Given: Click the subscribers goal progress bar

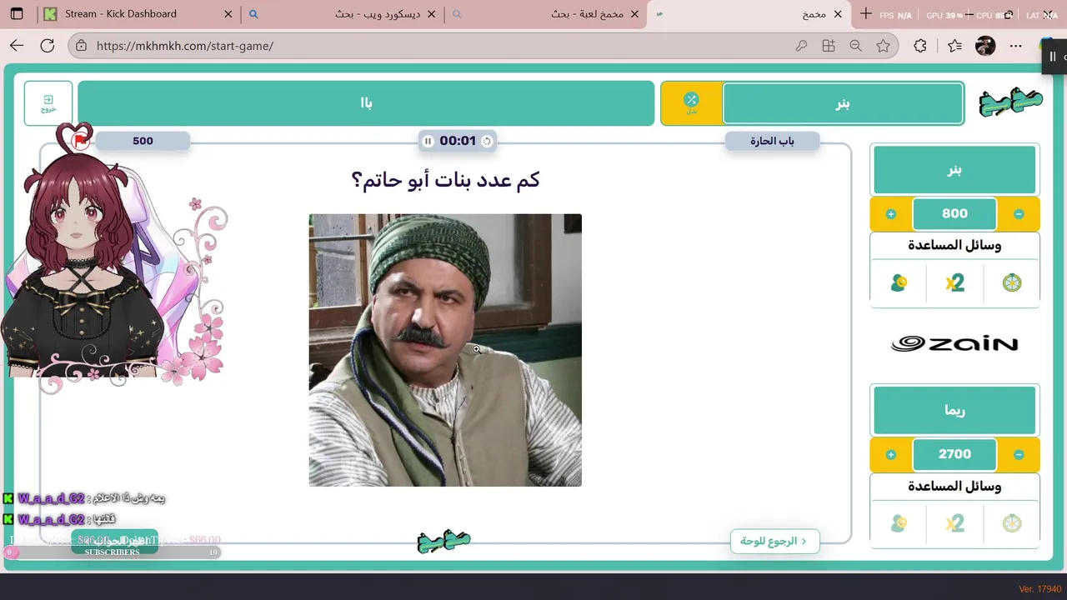Looking at the screenshot, I should pos(113,552).
